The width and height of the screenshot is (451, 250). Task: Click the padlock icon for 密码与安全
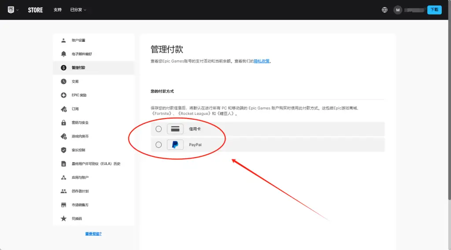tap(63, 122)
